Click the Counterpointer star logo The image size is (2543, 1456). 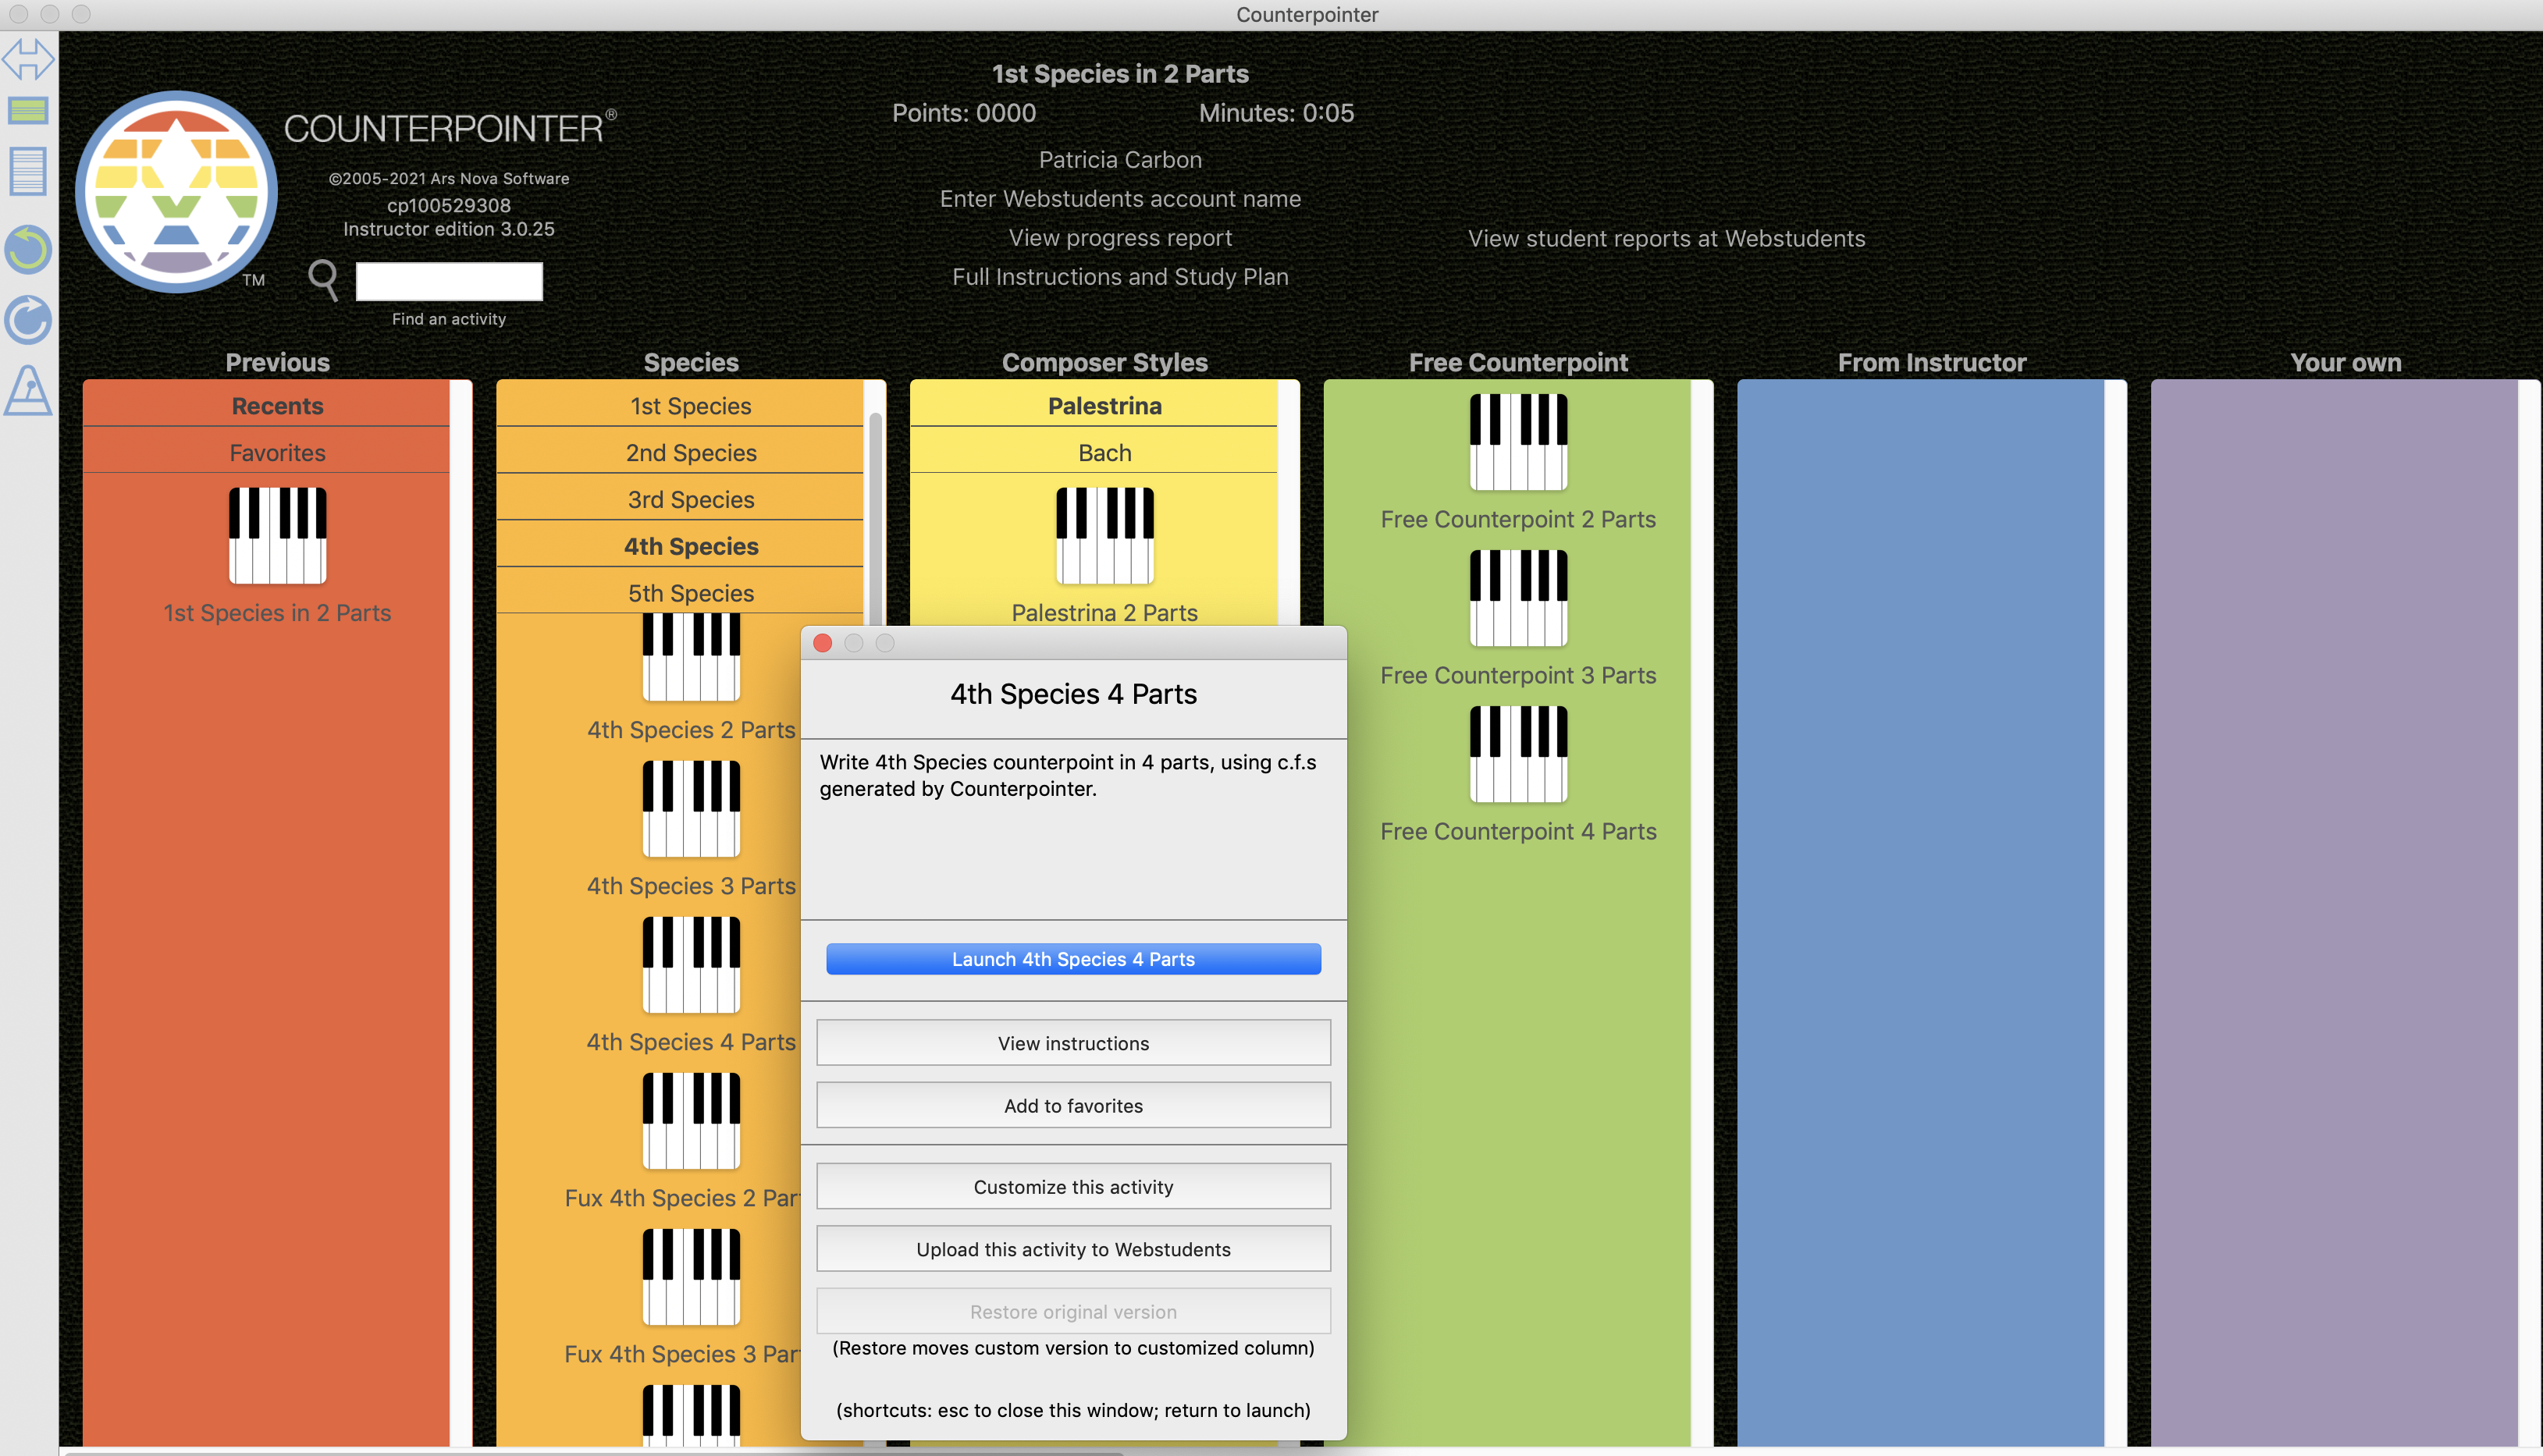[x=177, y=192]
